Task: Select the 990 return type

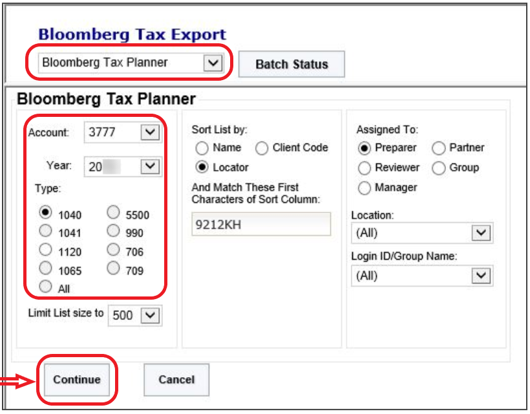Action: coord(113,231)
